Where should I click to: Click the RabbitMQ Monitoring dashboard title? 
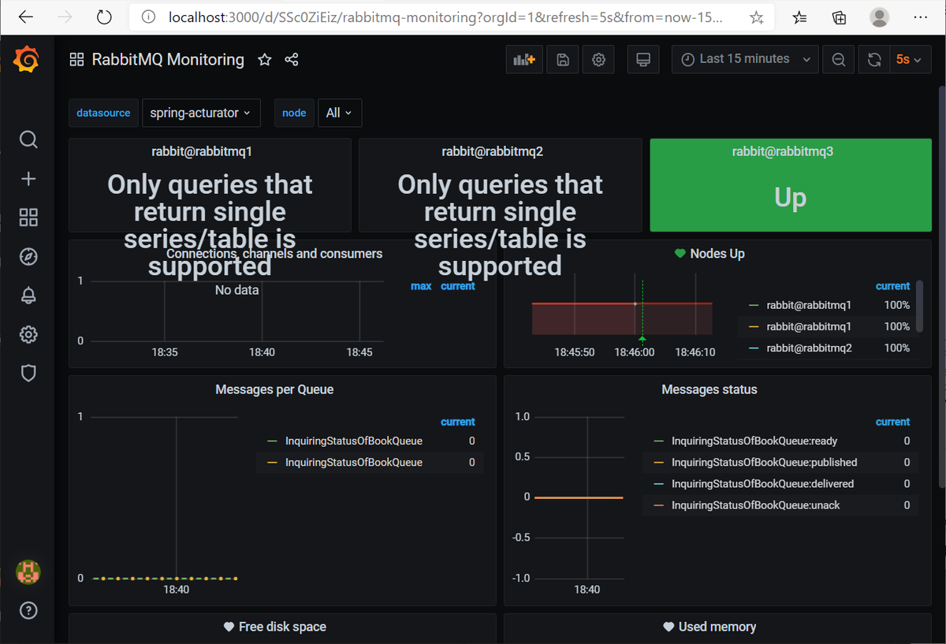168,59
